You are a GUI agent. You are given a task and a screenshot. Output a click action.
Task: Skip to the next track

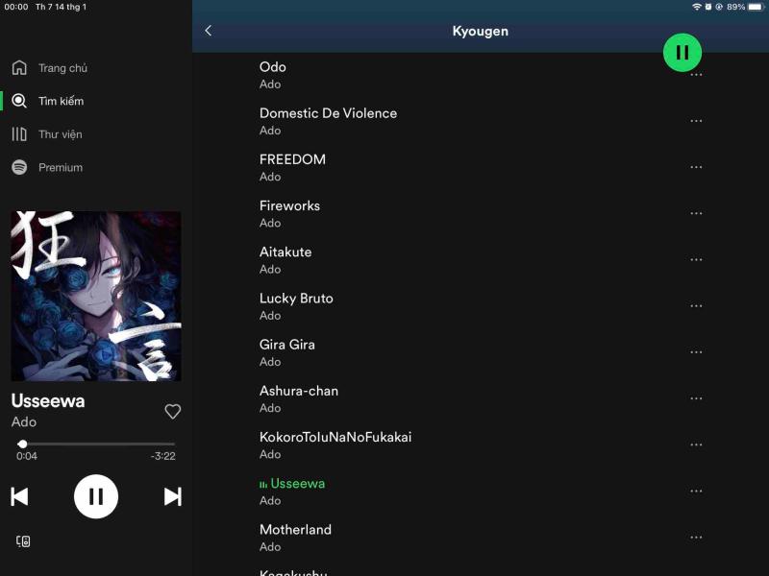tap(172, 496)
